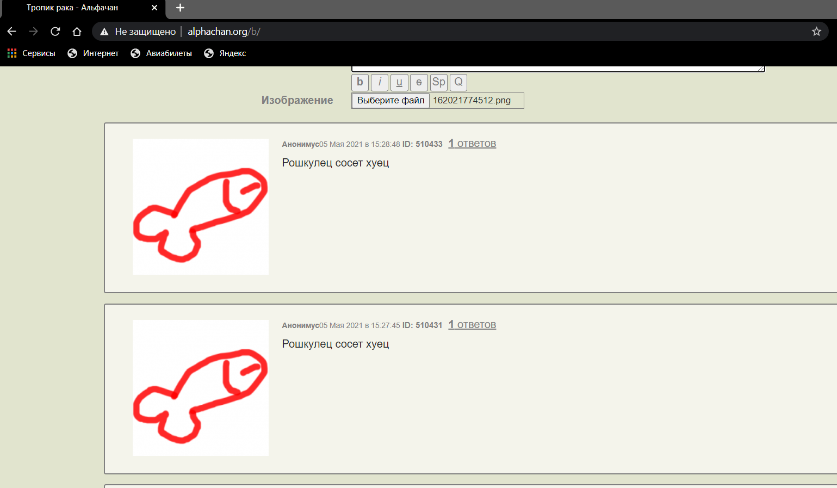Click the not-secure warning icon
This screenshot has width=837, height=488.
click(104, 32)
